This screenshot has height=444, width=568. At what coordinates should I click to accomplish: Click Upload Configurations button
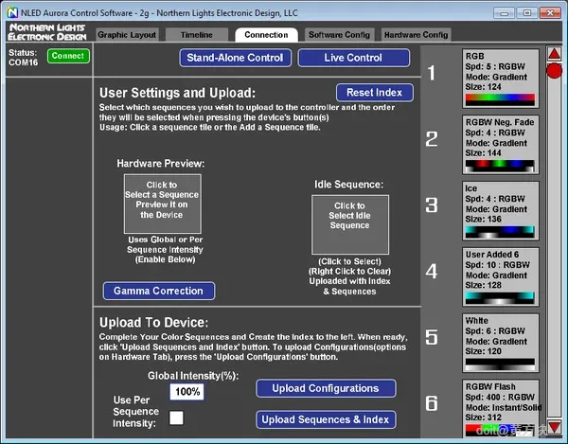coord(326,388)
